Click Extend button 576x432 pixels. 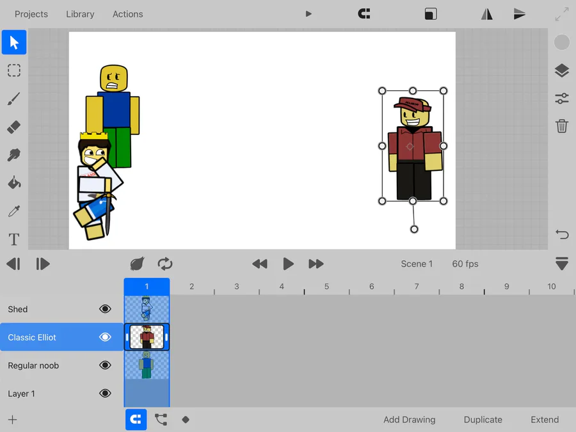click(545, 419)
